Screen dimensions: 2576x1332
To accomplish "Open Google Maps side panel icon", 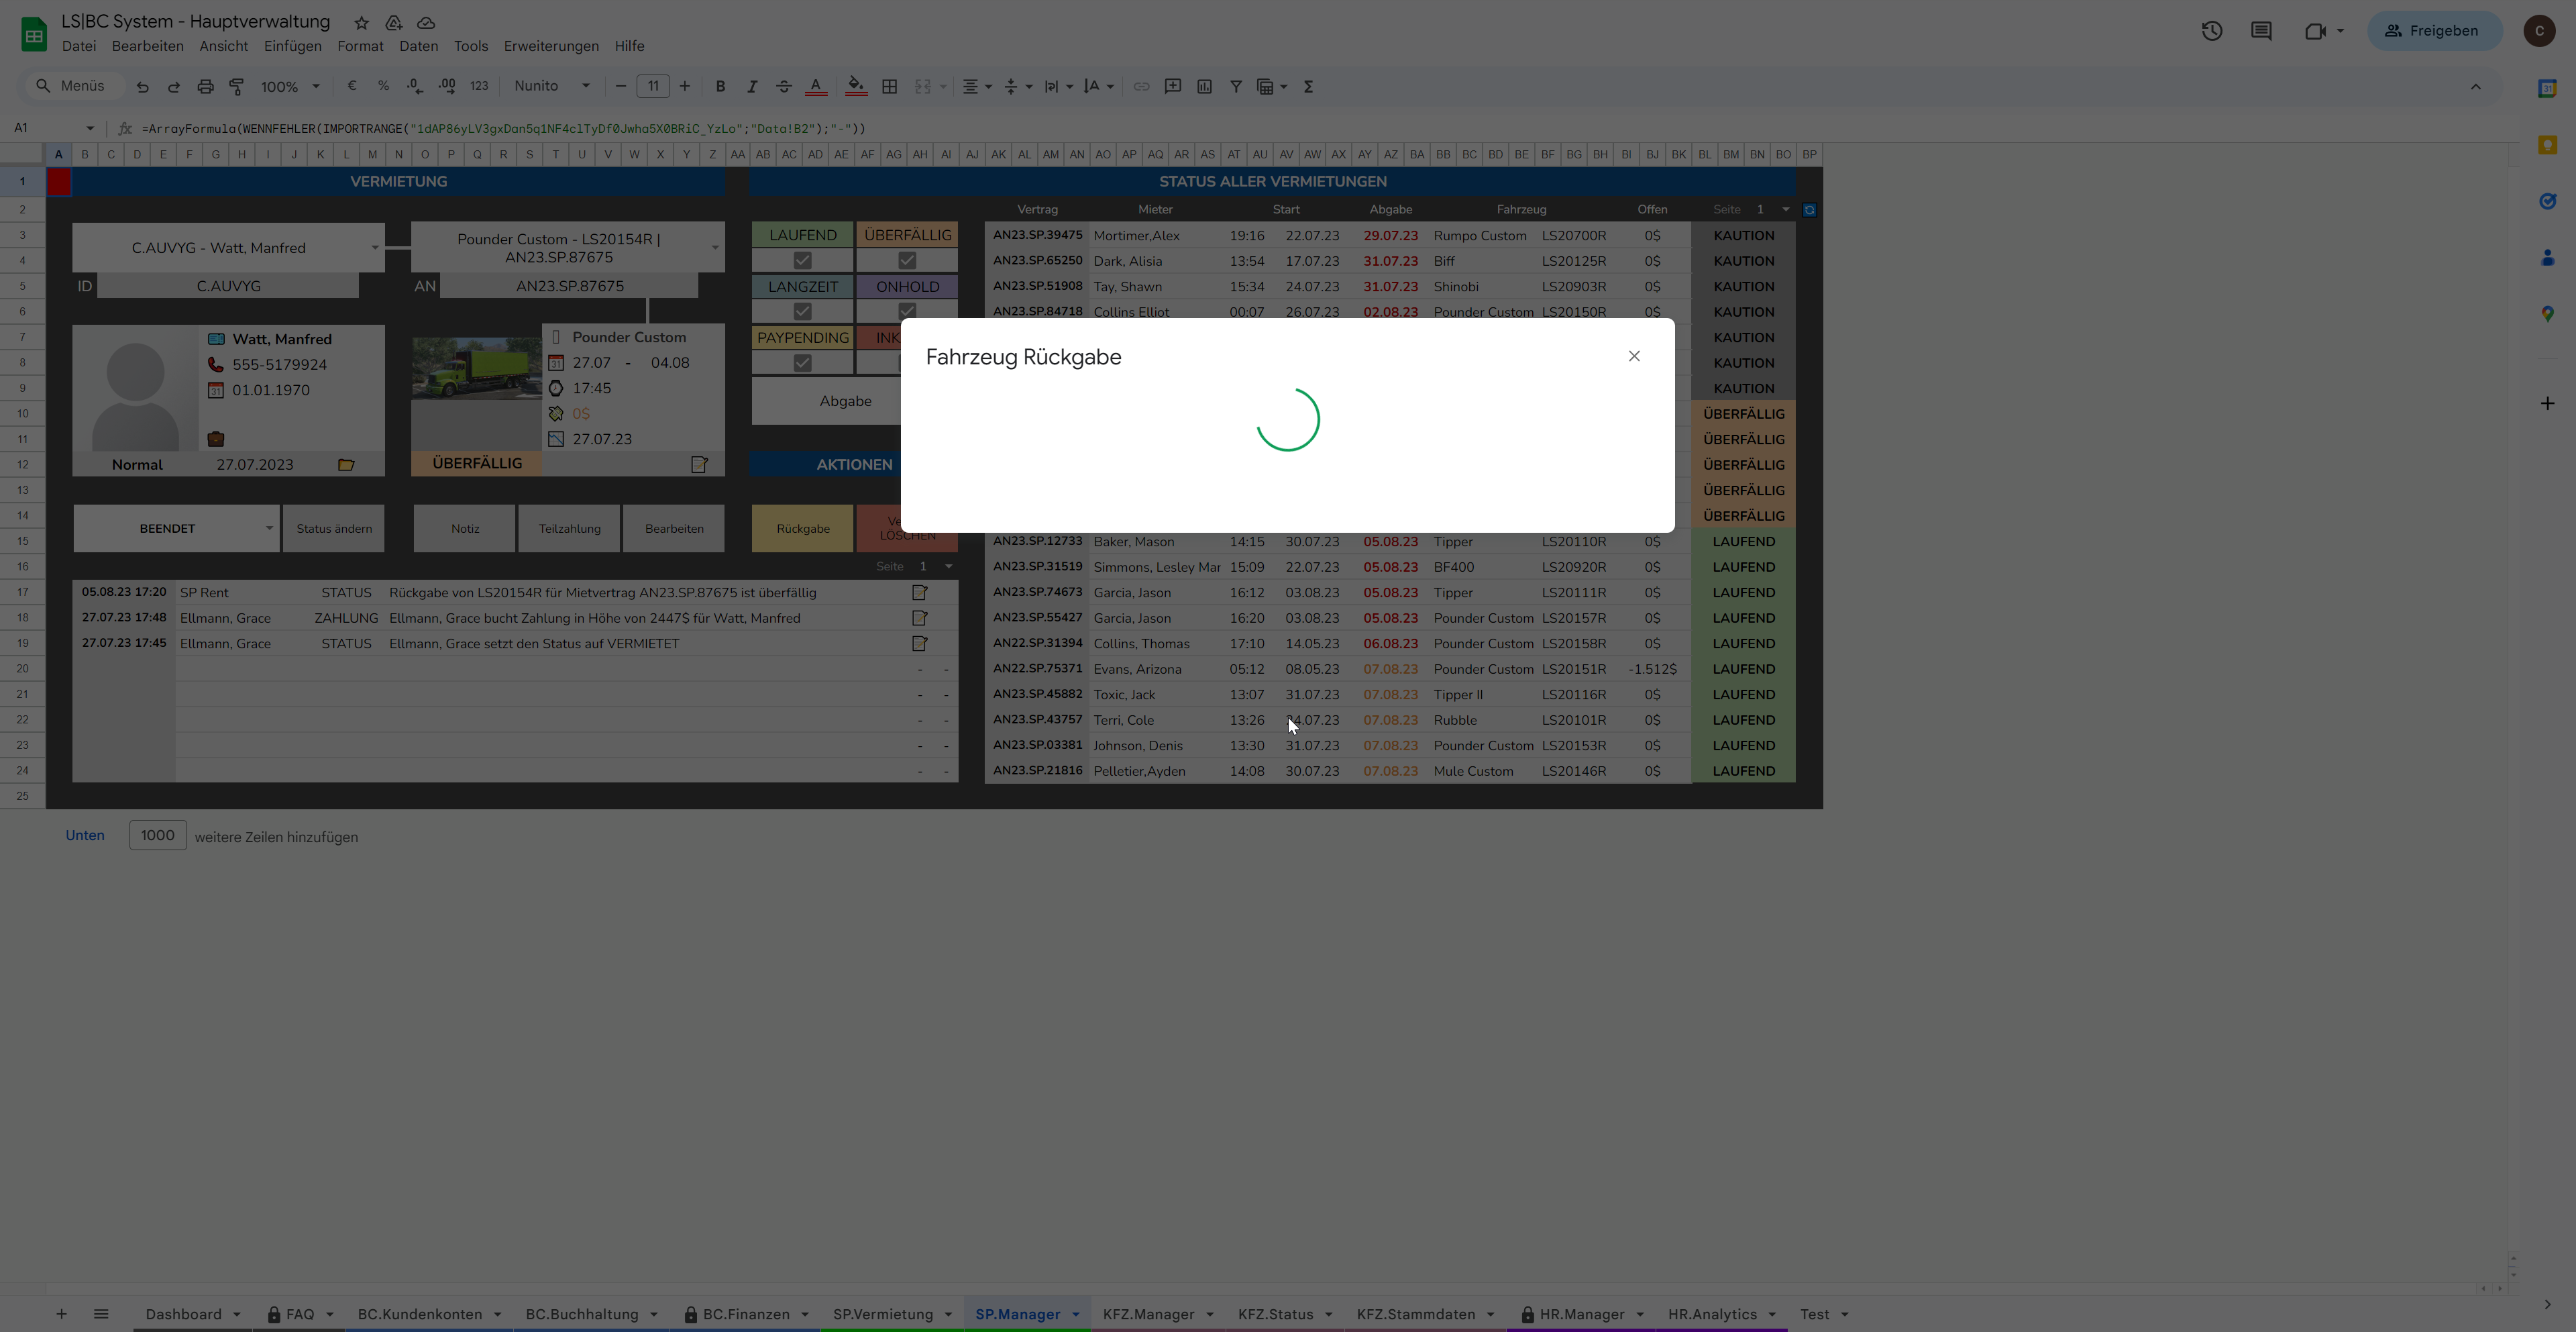I will pos(2547,313).
